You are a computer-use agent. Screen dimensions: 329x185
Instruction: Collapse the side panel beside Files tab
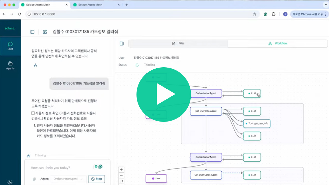click(122, 44)
